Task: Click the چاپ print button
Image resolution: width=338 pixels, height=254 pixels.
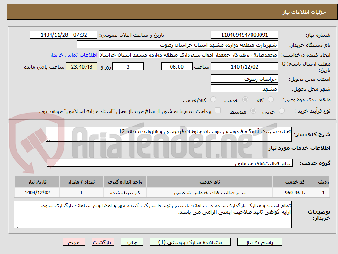Action: (132, 242)
